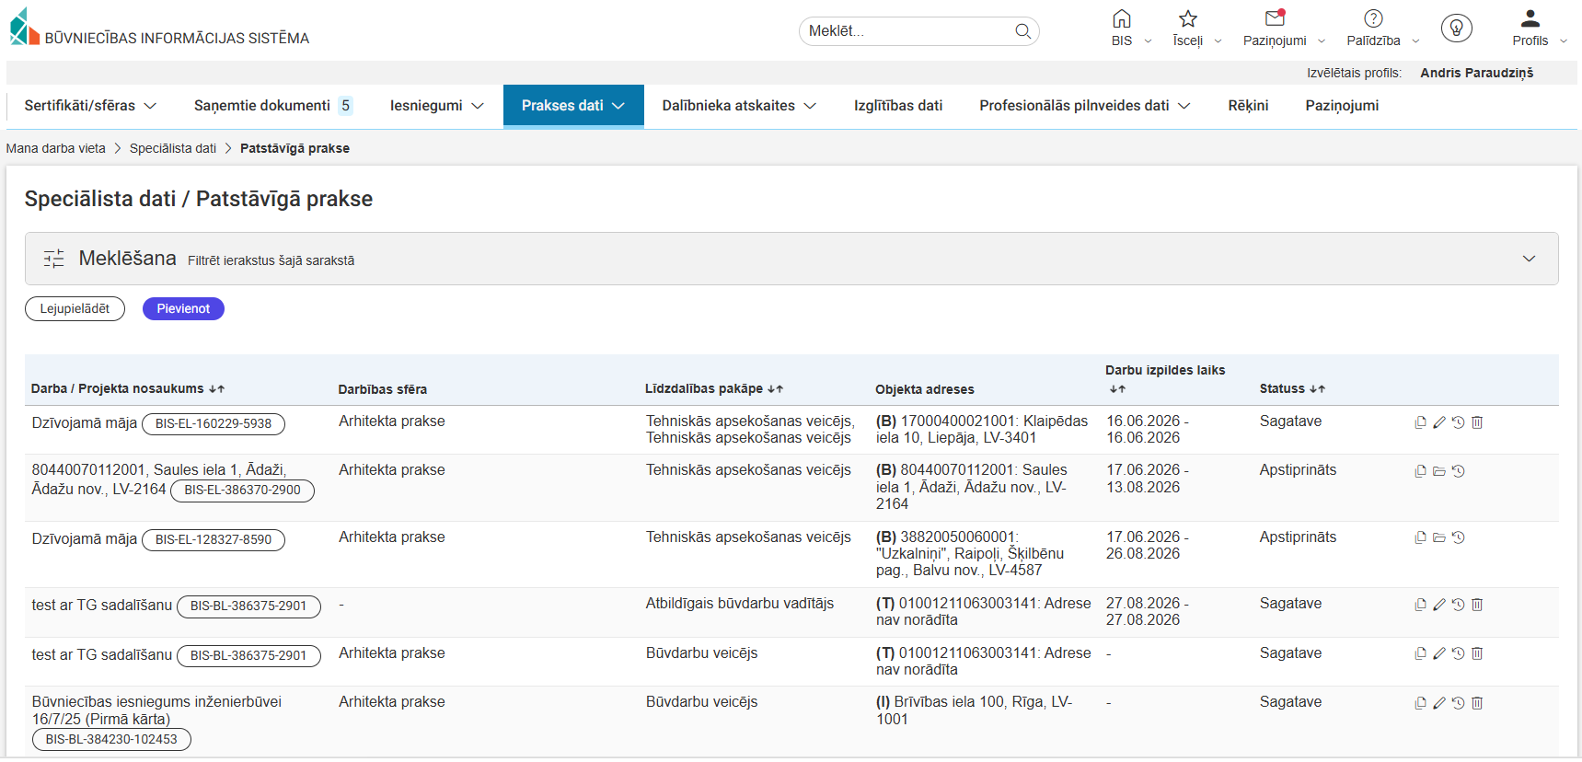
Task: Sort by Statuss column header
Action: [x=1292, y=388]
